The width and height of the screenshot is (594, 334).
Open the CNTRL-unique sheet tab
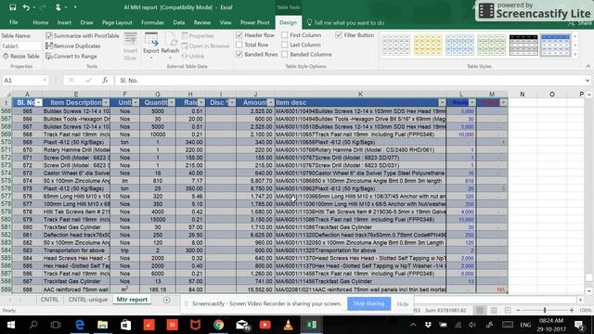tap(88, 300)
